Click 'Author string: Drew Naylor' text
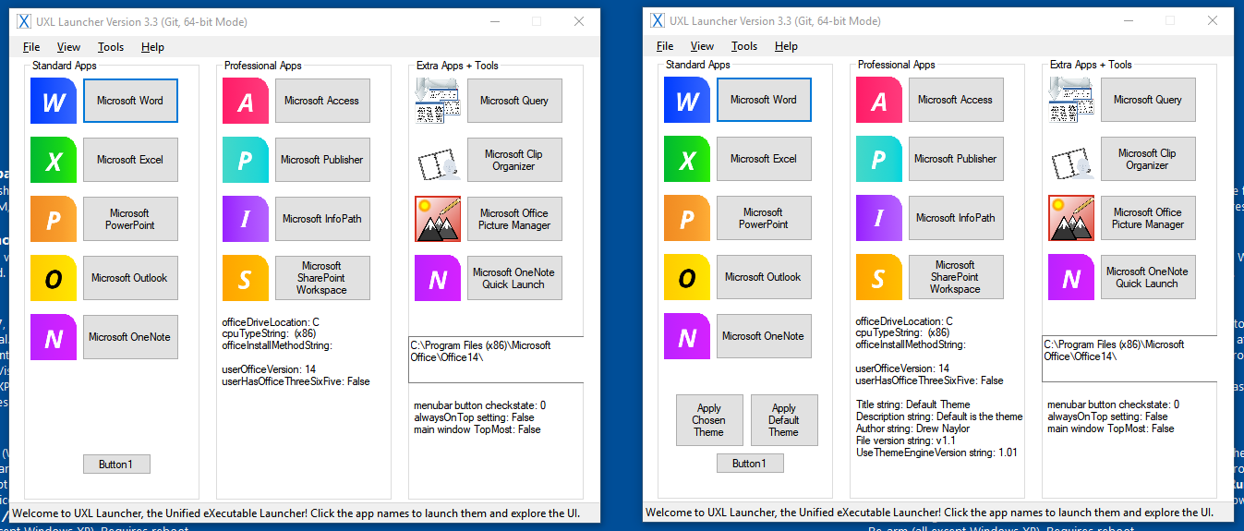The height and width of the screenshot is (531, 1244). click(x=919, y=428)
